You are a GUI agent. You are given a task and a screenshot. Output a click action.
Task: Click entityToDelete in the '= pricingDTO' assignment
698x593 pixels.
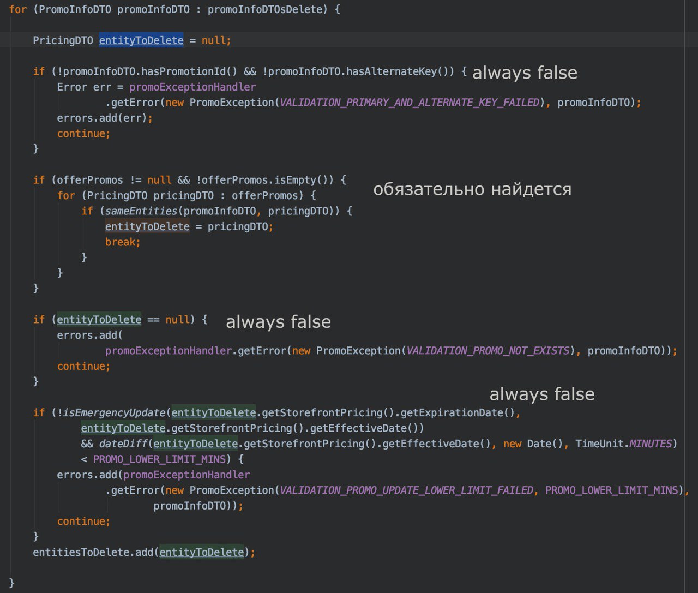pyautogui.click(x=147, y=226)
